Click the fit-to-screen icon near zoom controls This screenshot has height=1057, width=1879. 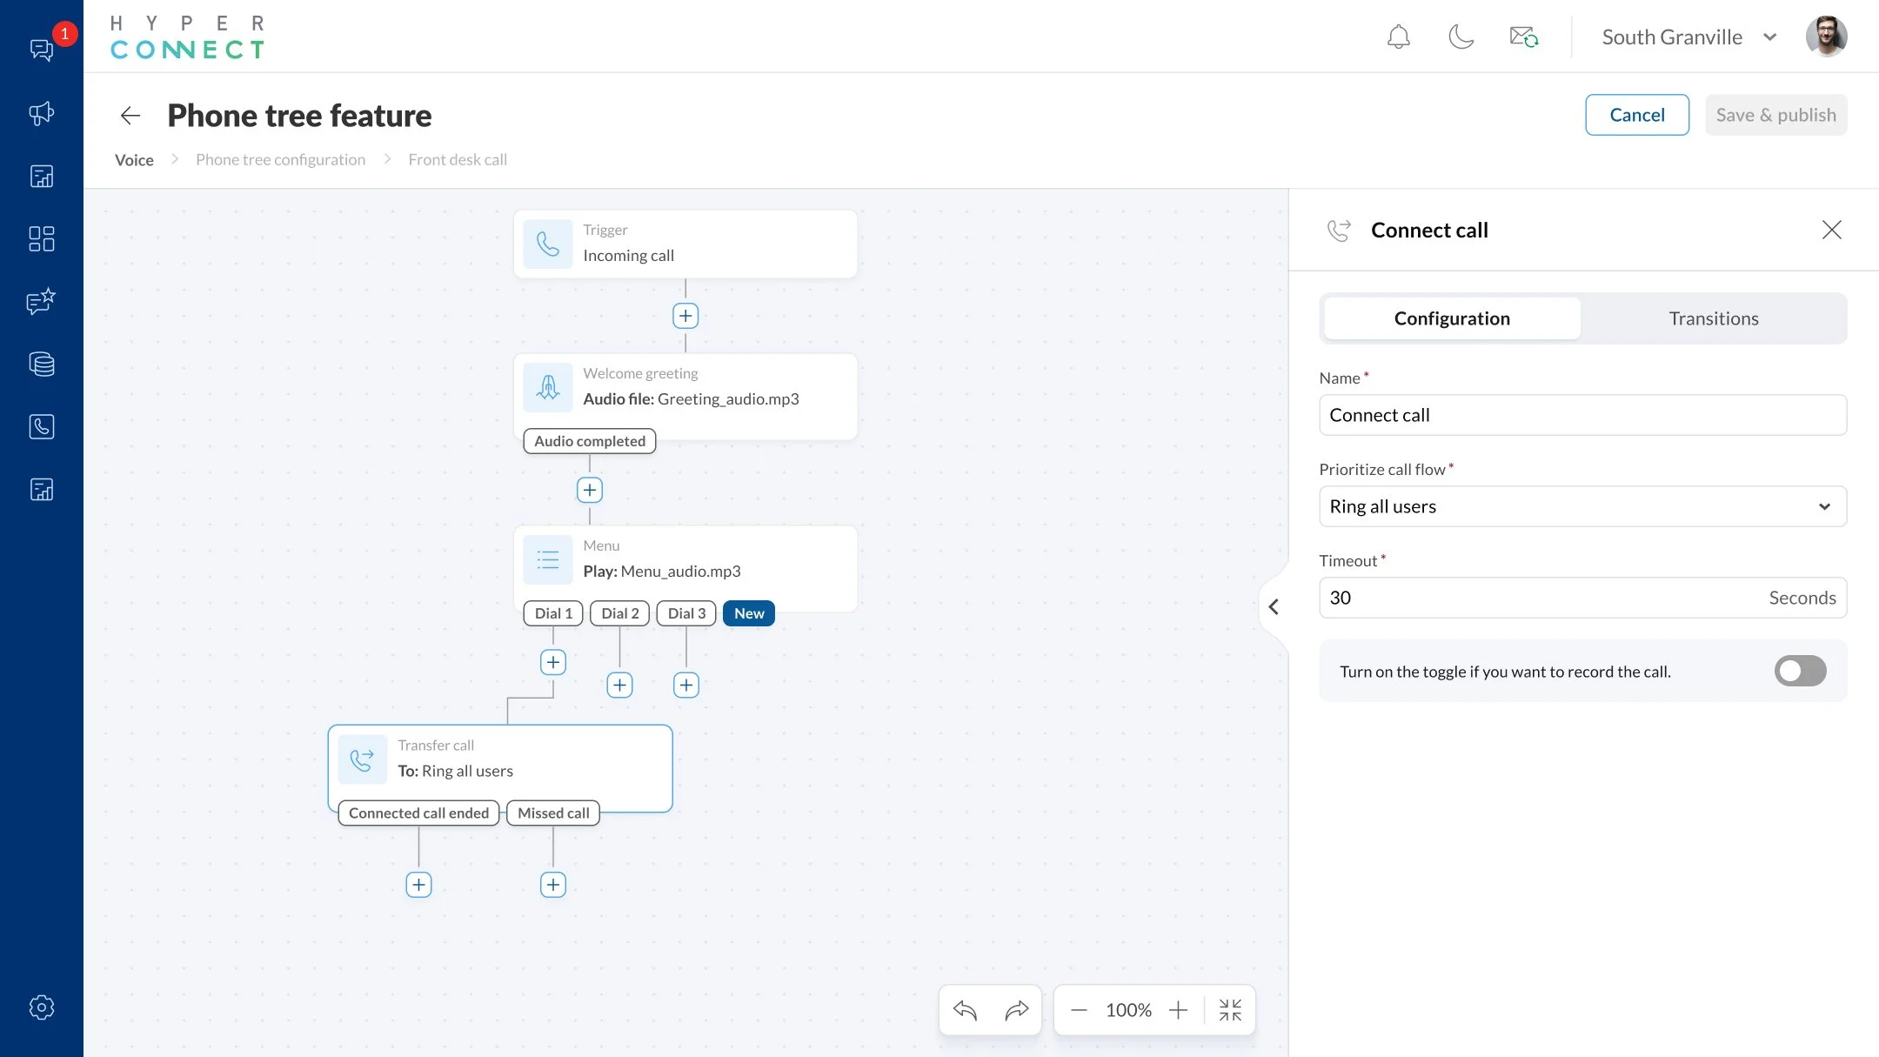tap(1230, 1010)
